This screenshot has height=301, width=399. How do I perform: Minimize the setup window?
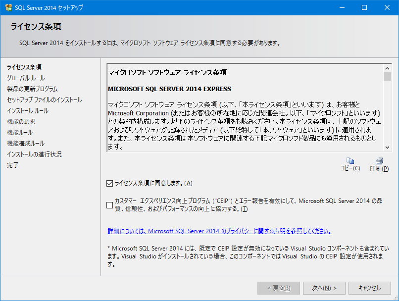coord(342,7)
